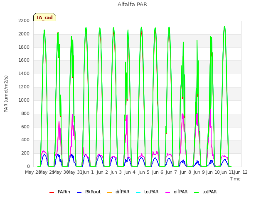Click the Jun 6 x-axis tick label
Viewport: 266px width, 200px height.
pos(158,172)
